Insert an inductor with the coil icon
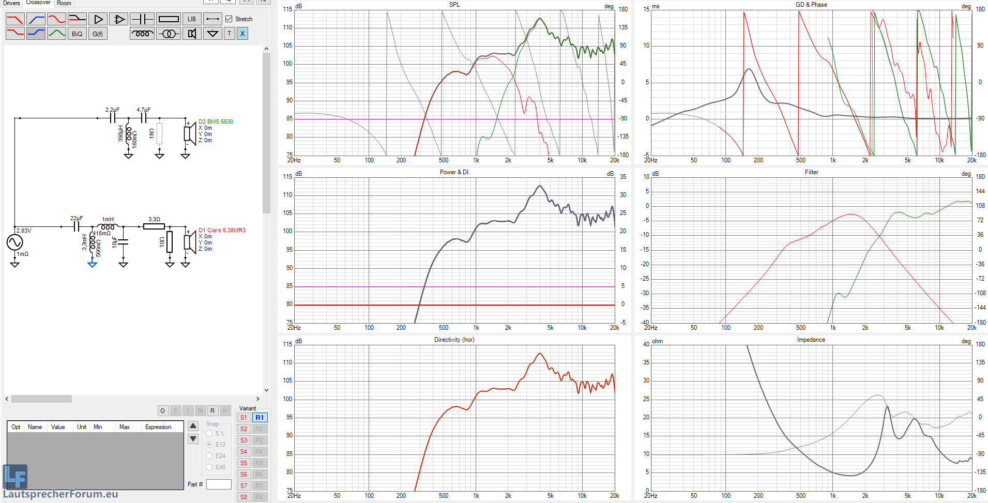The height and width of the screenshot is (503, 988). (142, 34)
